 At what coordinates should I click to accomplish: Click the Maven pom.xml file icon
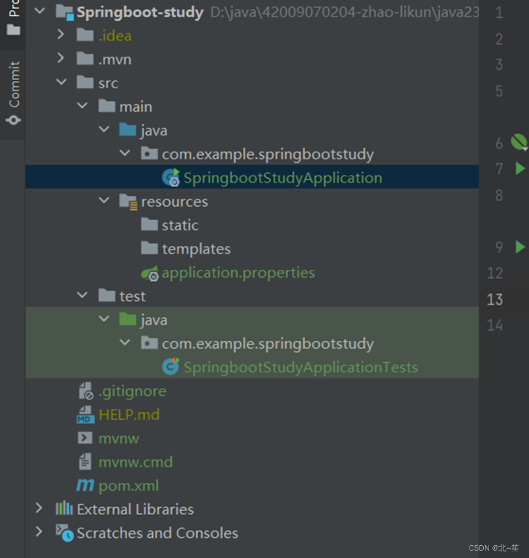[85, 486]
